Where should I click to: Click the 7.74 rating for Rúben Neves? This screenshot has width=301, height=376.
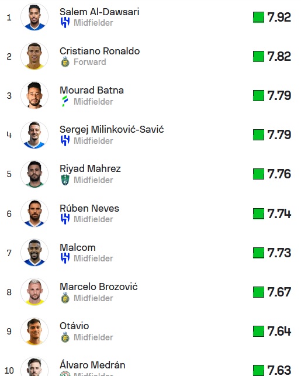[x=279, y=213]
